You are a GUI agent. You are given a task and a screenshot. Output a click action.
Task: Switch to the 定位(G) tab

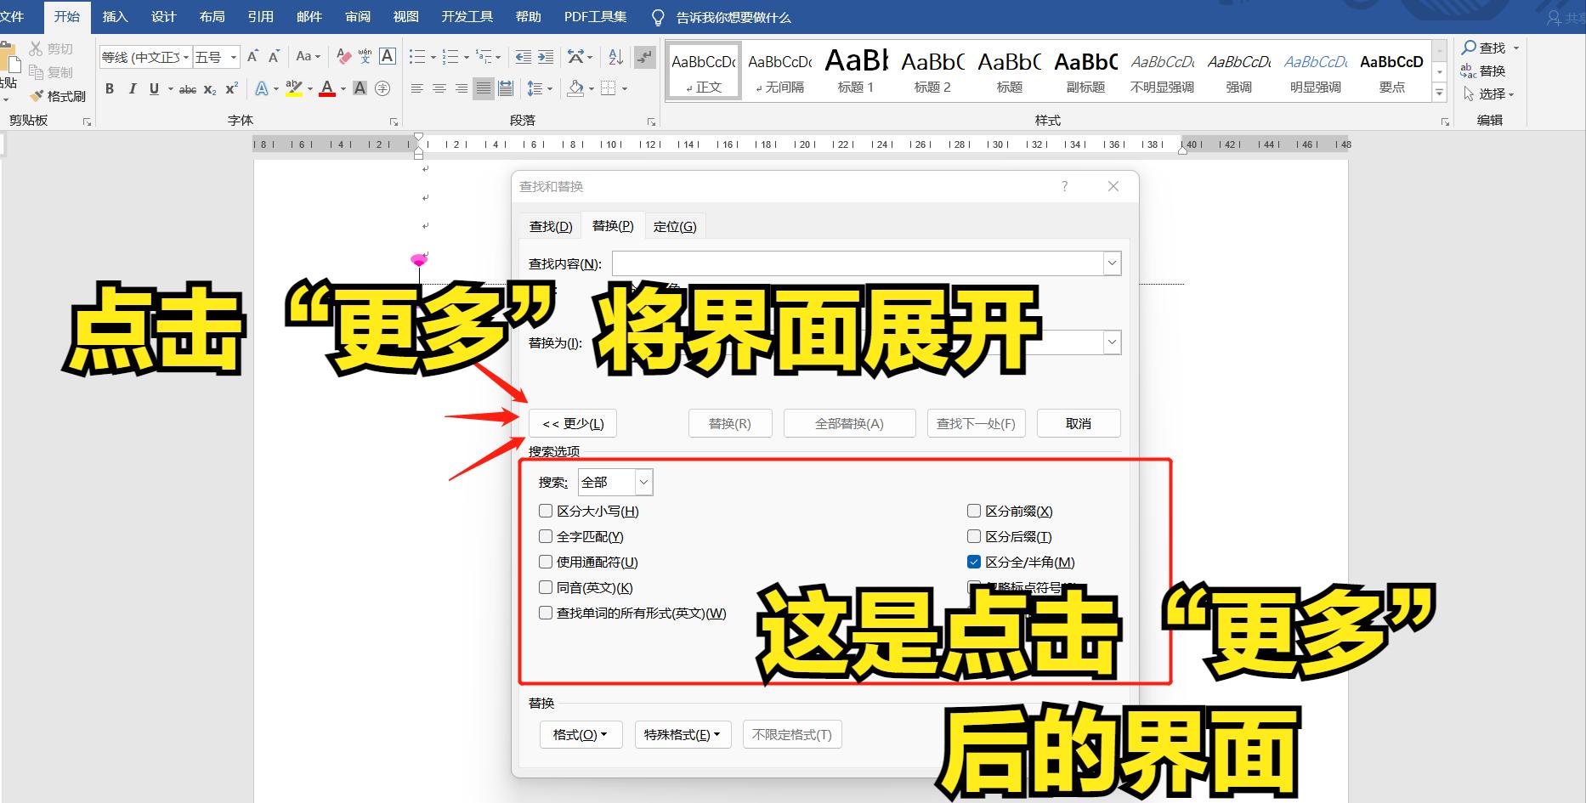point(675,226)
